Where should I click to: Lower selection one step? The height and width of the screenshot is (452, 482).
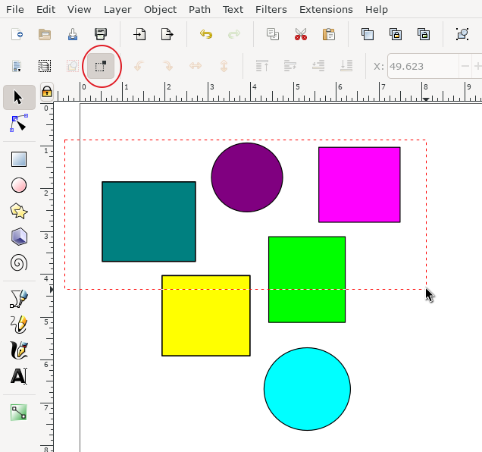(x=318, y=66)
